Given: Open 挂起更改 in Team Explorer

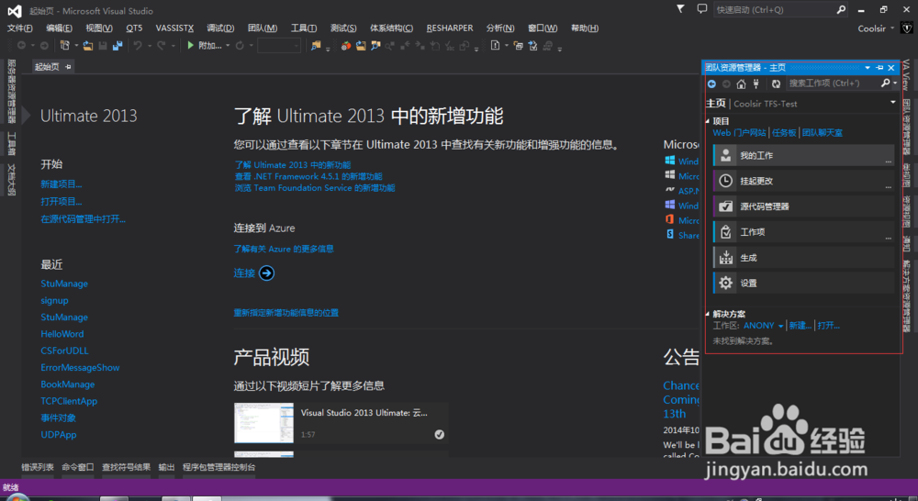Looking at the screenshot, I should (x=803, y=181).
